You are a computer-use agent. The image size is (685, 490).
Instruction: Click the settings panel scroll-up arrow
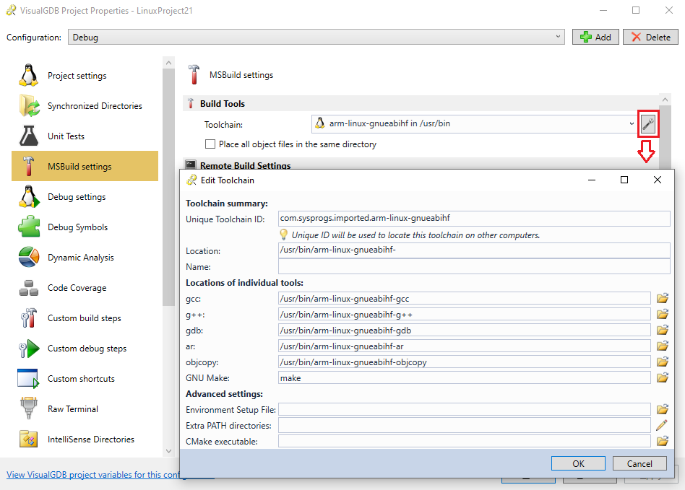coord(665,100)
